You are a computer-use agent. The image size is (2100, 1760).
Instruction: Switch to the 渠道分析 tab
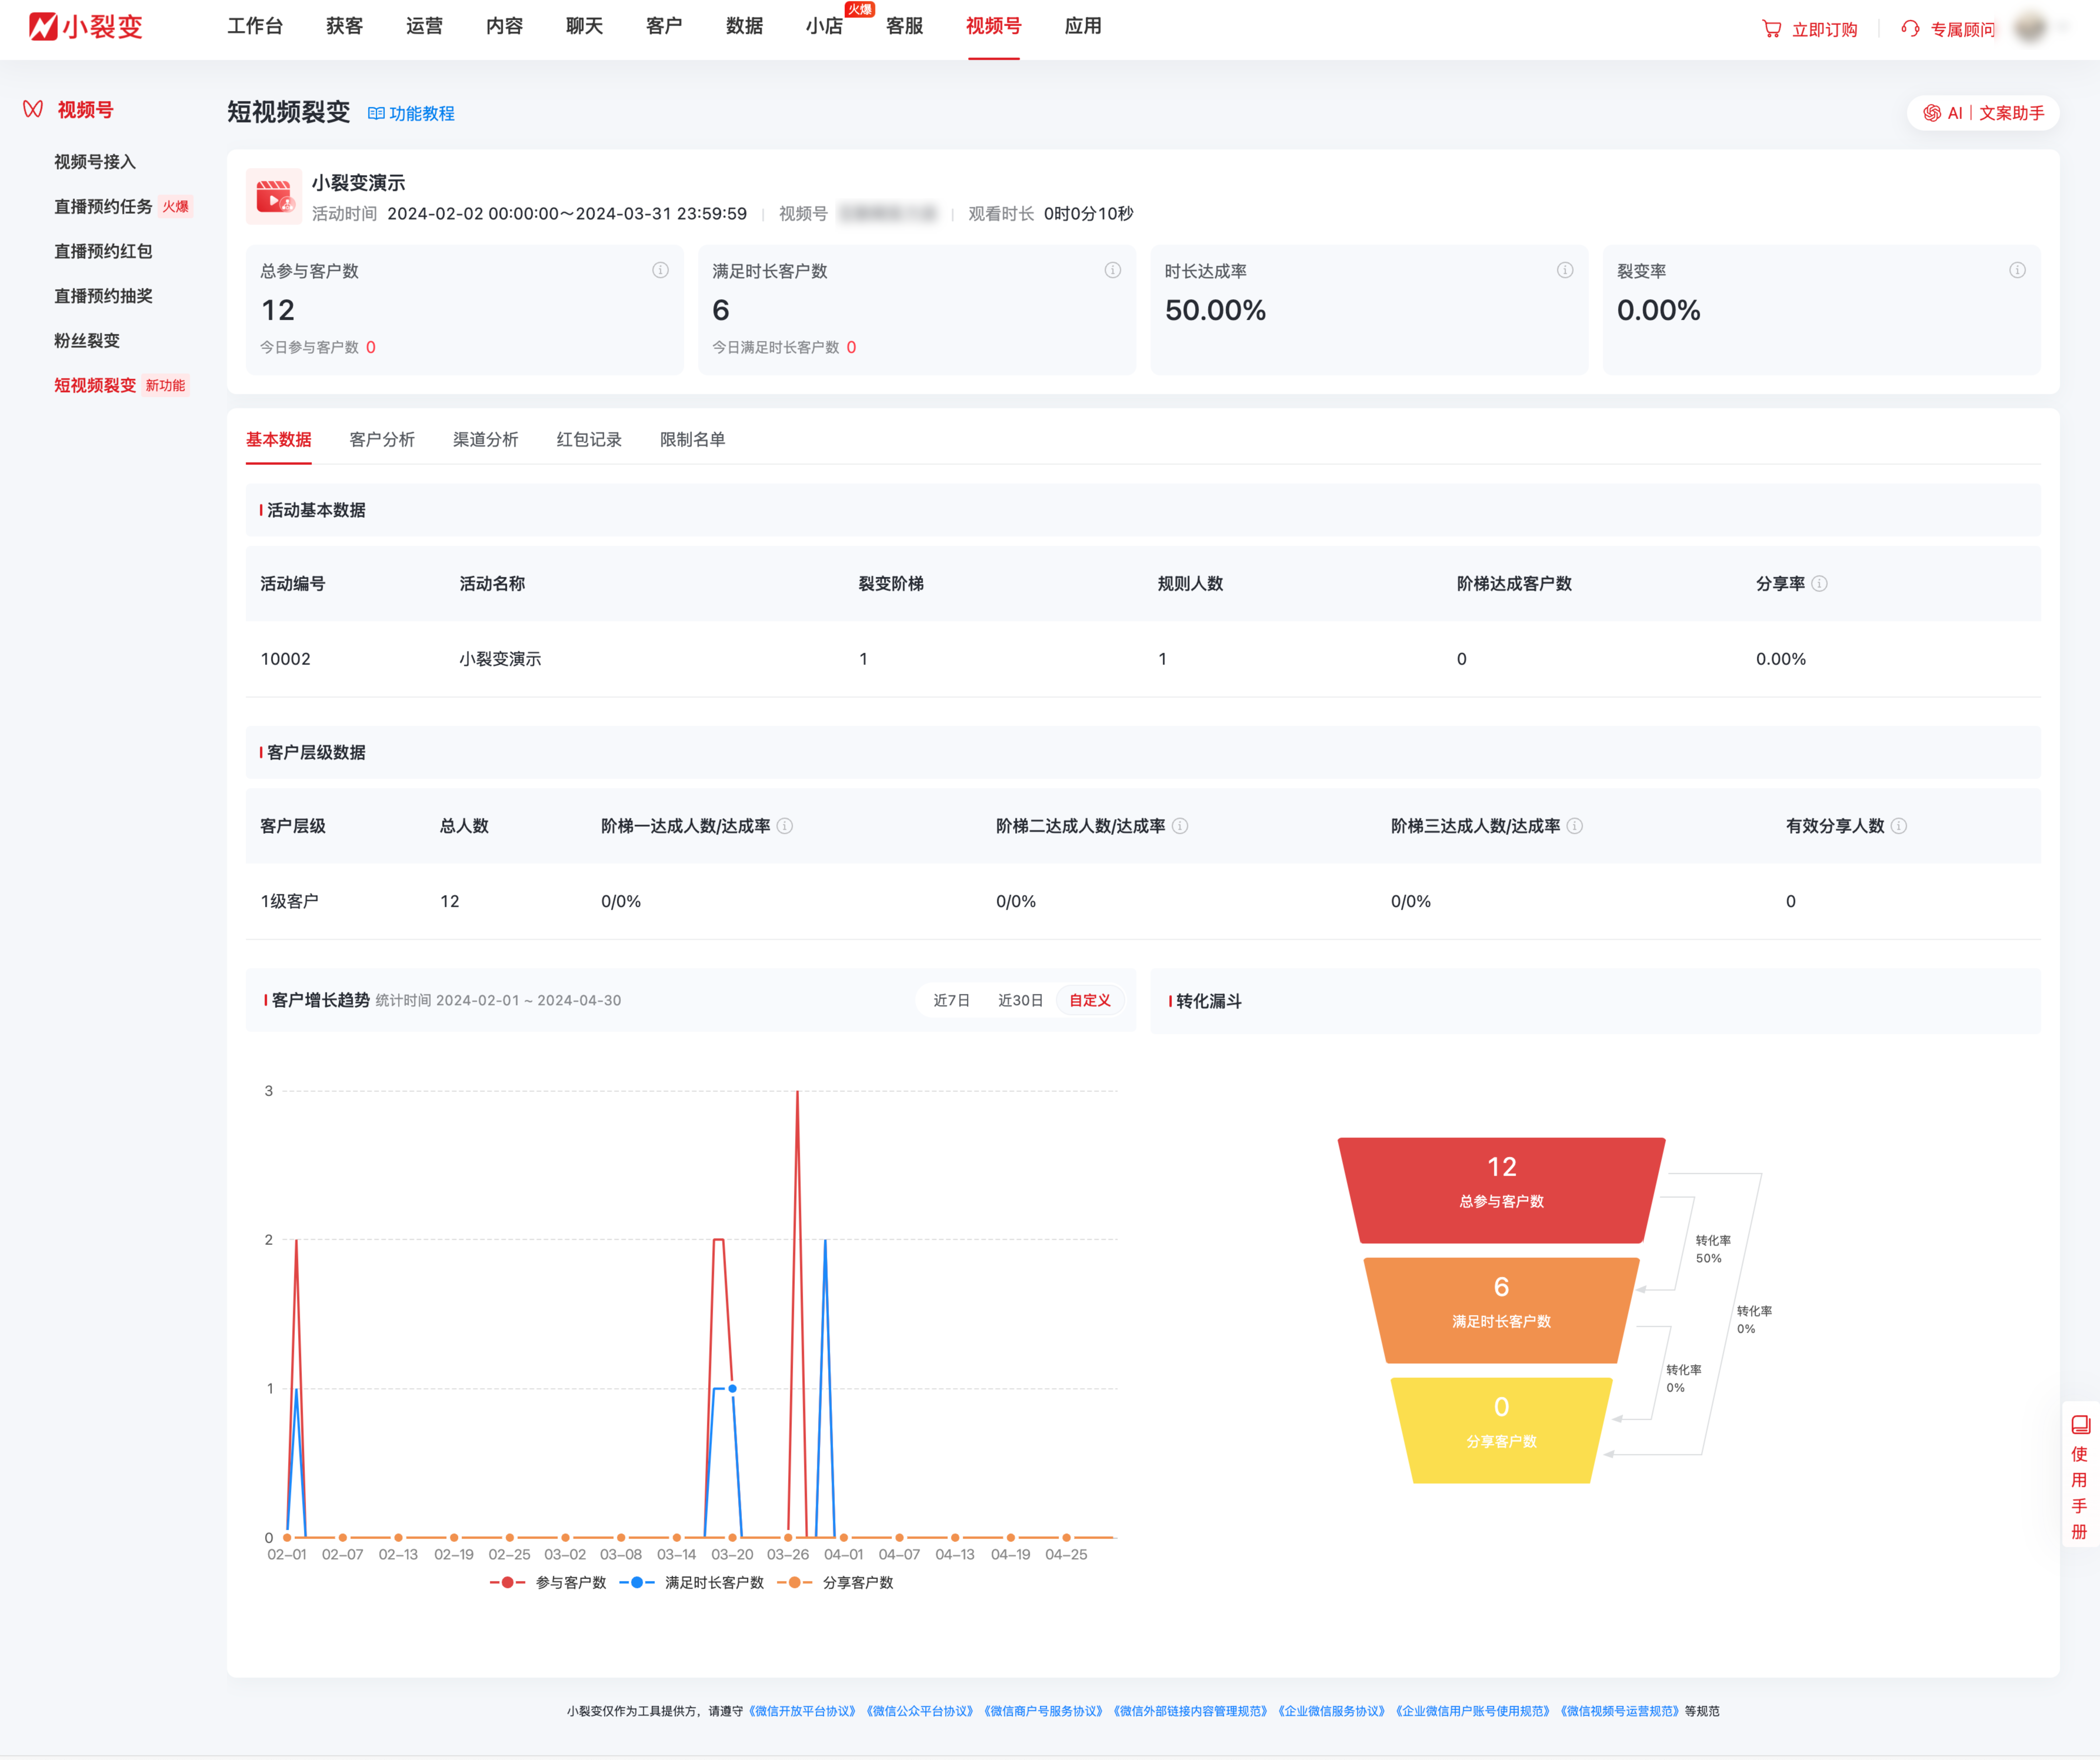(486, 440)
